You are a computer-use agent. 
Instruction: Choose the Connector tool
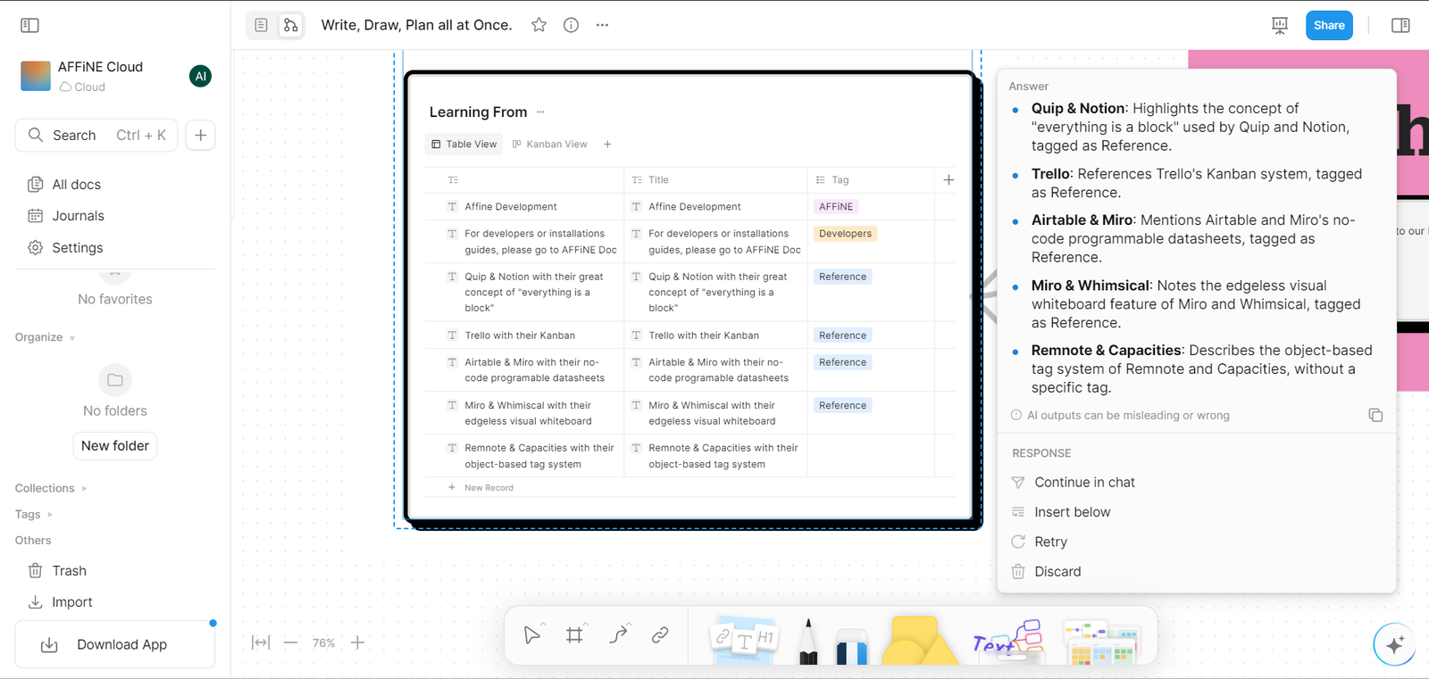(x=618, y=634)
